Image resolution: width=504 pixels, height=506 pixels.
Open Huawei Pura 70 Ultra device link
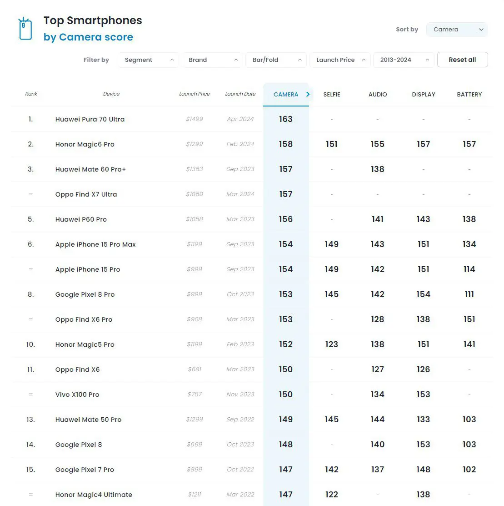(90, 119)
